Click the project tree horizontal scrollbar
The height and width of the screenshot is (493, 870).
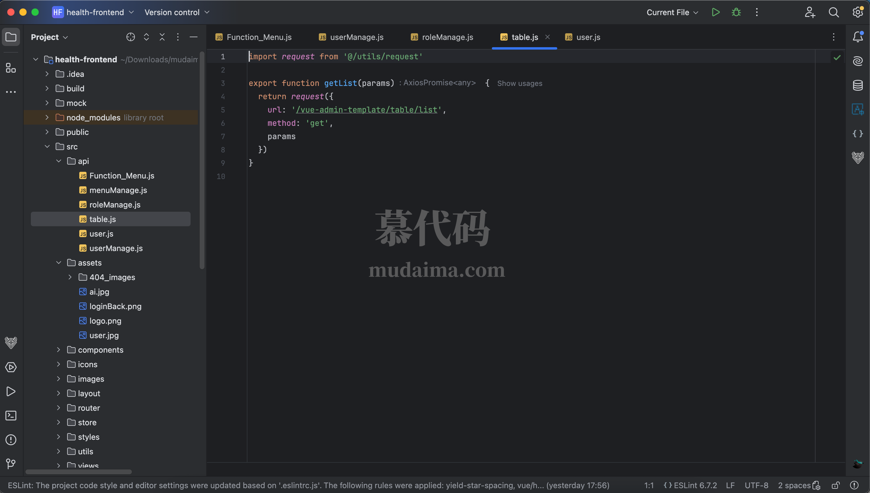click(x=79, y=472)
